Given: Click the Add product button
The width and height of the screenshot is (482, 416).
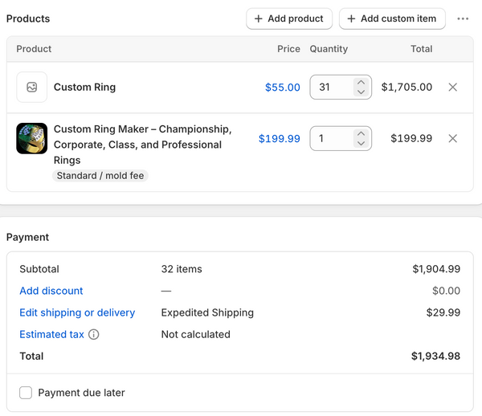Looking at the screenshot, I should [289, 18].
